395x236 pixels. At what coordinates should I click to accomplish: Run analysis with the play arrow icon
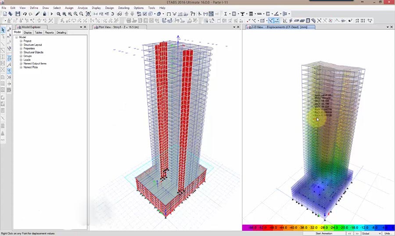click(x=52, y=14)
